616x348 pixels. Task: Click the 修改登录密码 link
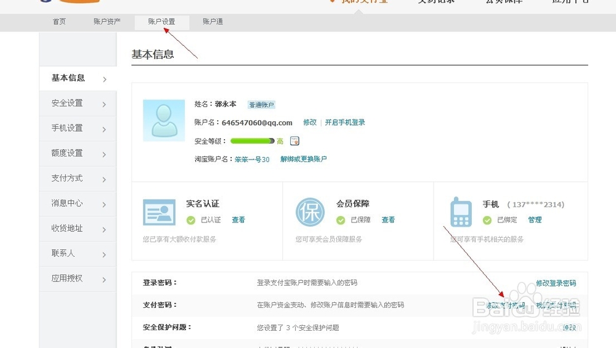click(556, 283)
